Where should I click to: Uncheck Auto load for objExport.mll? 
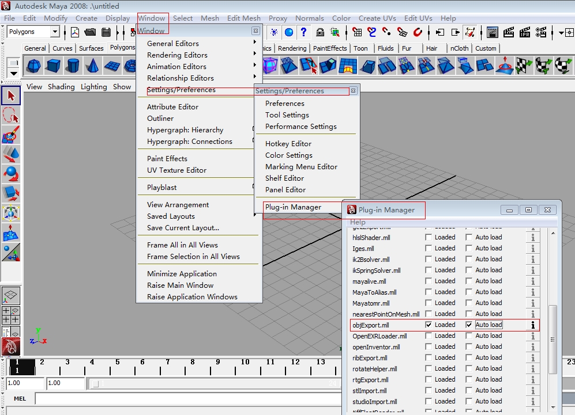pyautogui.click(x=469, y=325)
